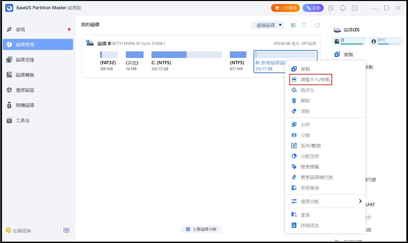The height and width of the screenshot is (243, 408).
Task: Open the task log icon in title bar
Action: 331,8
